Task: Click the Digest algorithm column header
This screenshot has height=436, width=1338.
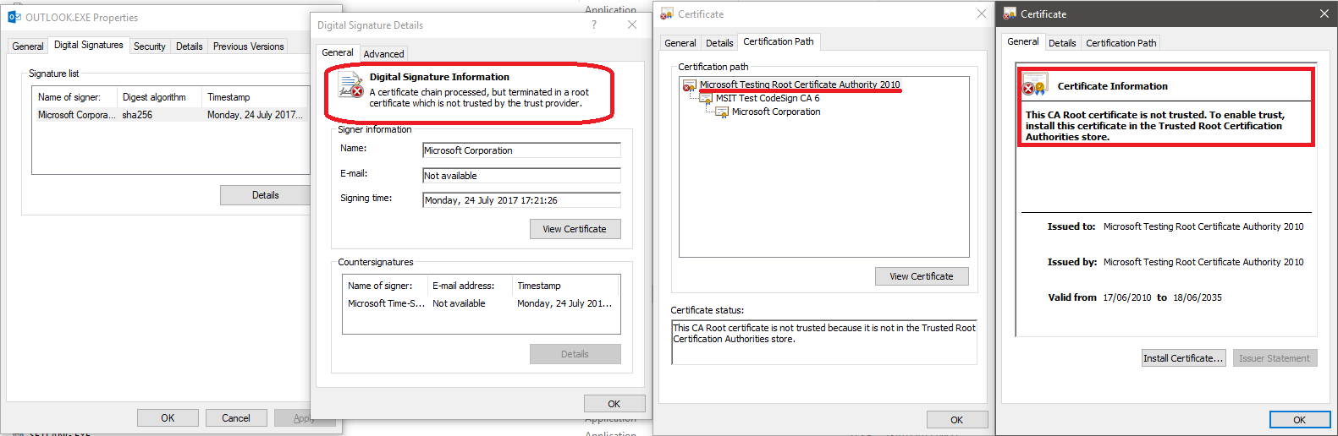Action: [159, 97]
